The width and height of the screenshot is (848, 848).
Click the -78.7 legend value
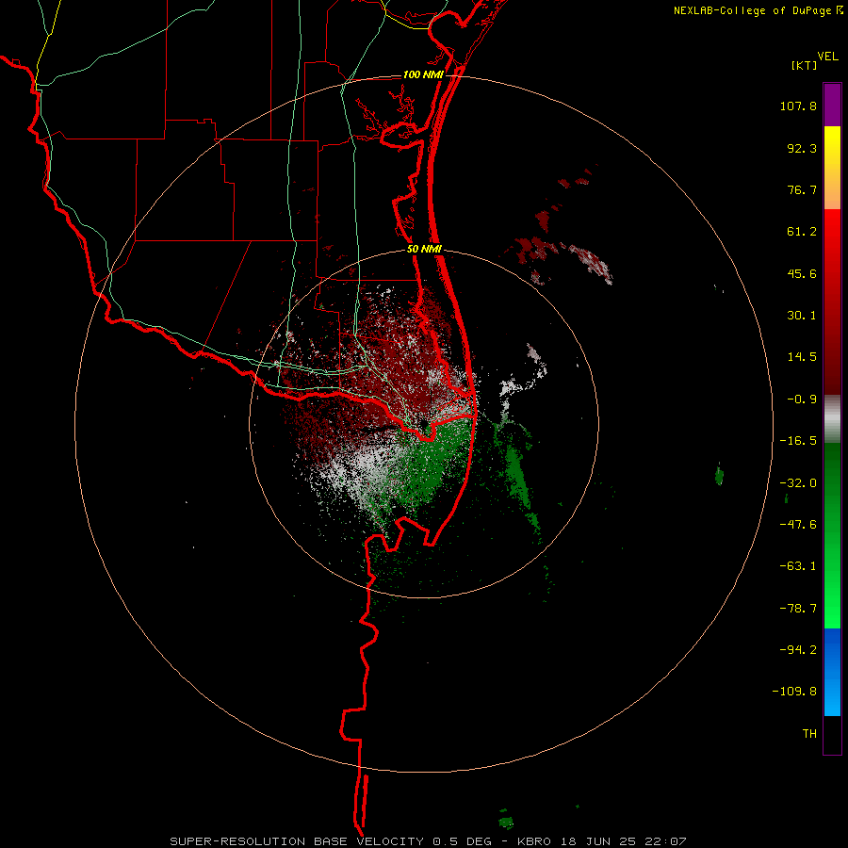pos(798,609)
